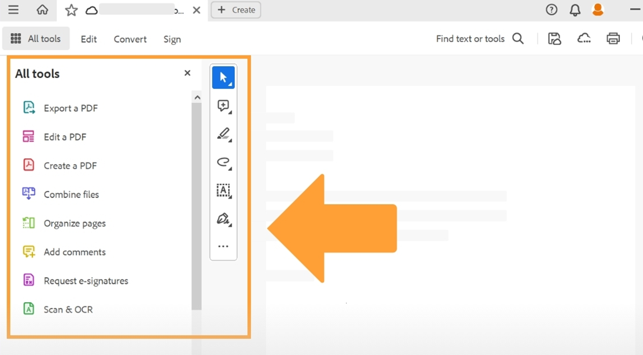
Task: Click the scroll up arrow in tools panel
Action: pos(197,98)
